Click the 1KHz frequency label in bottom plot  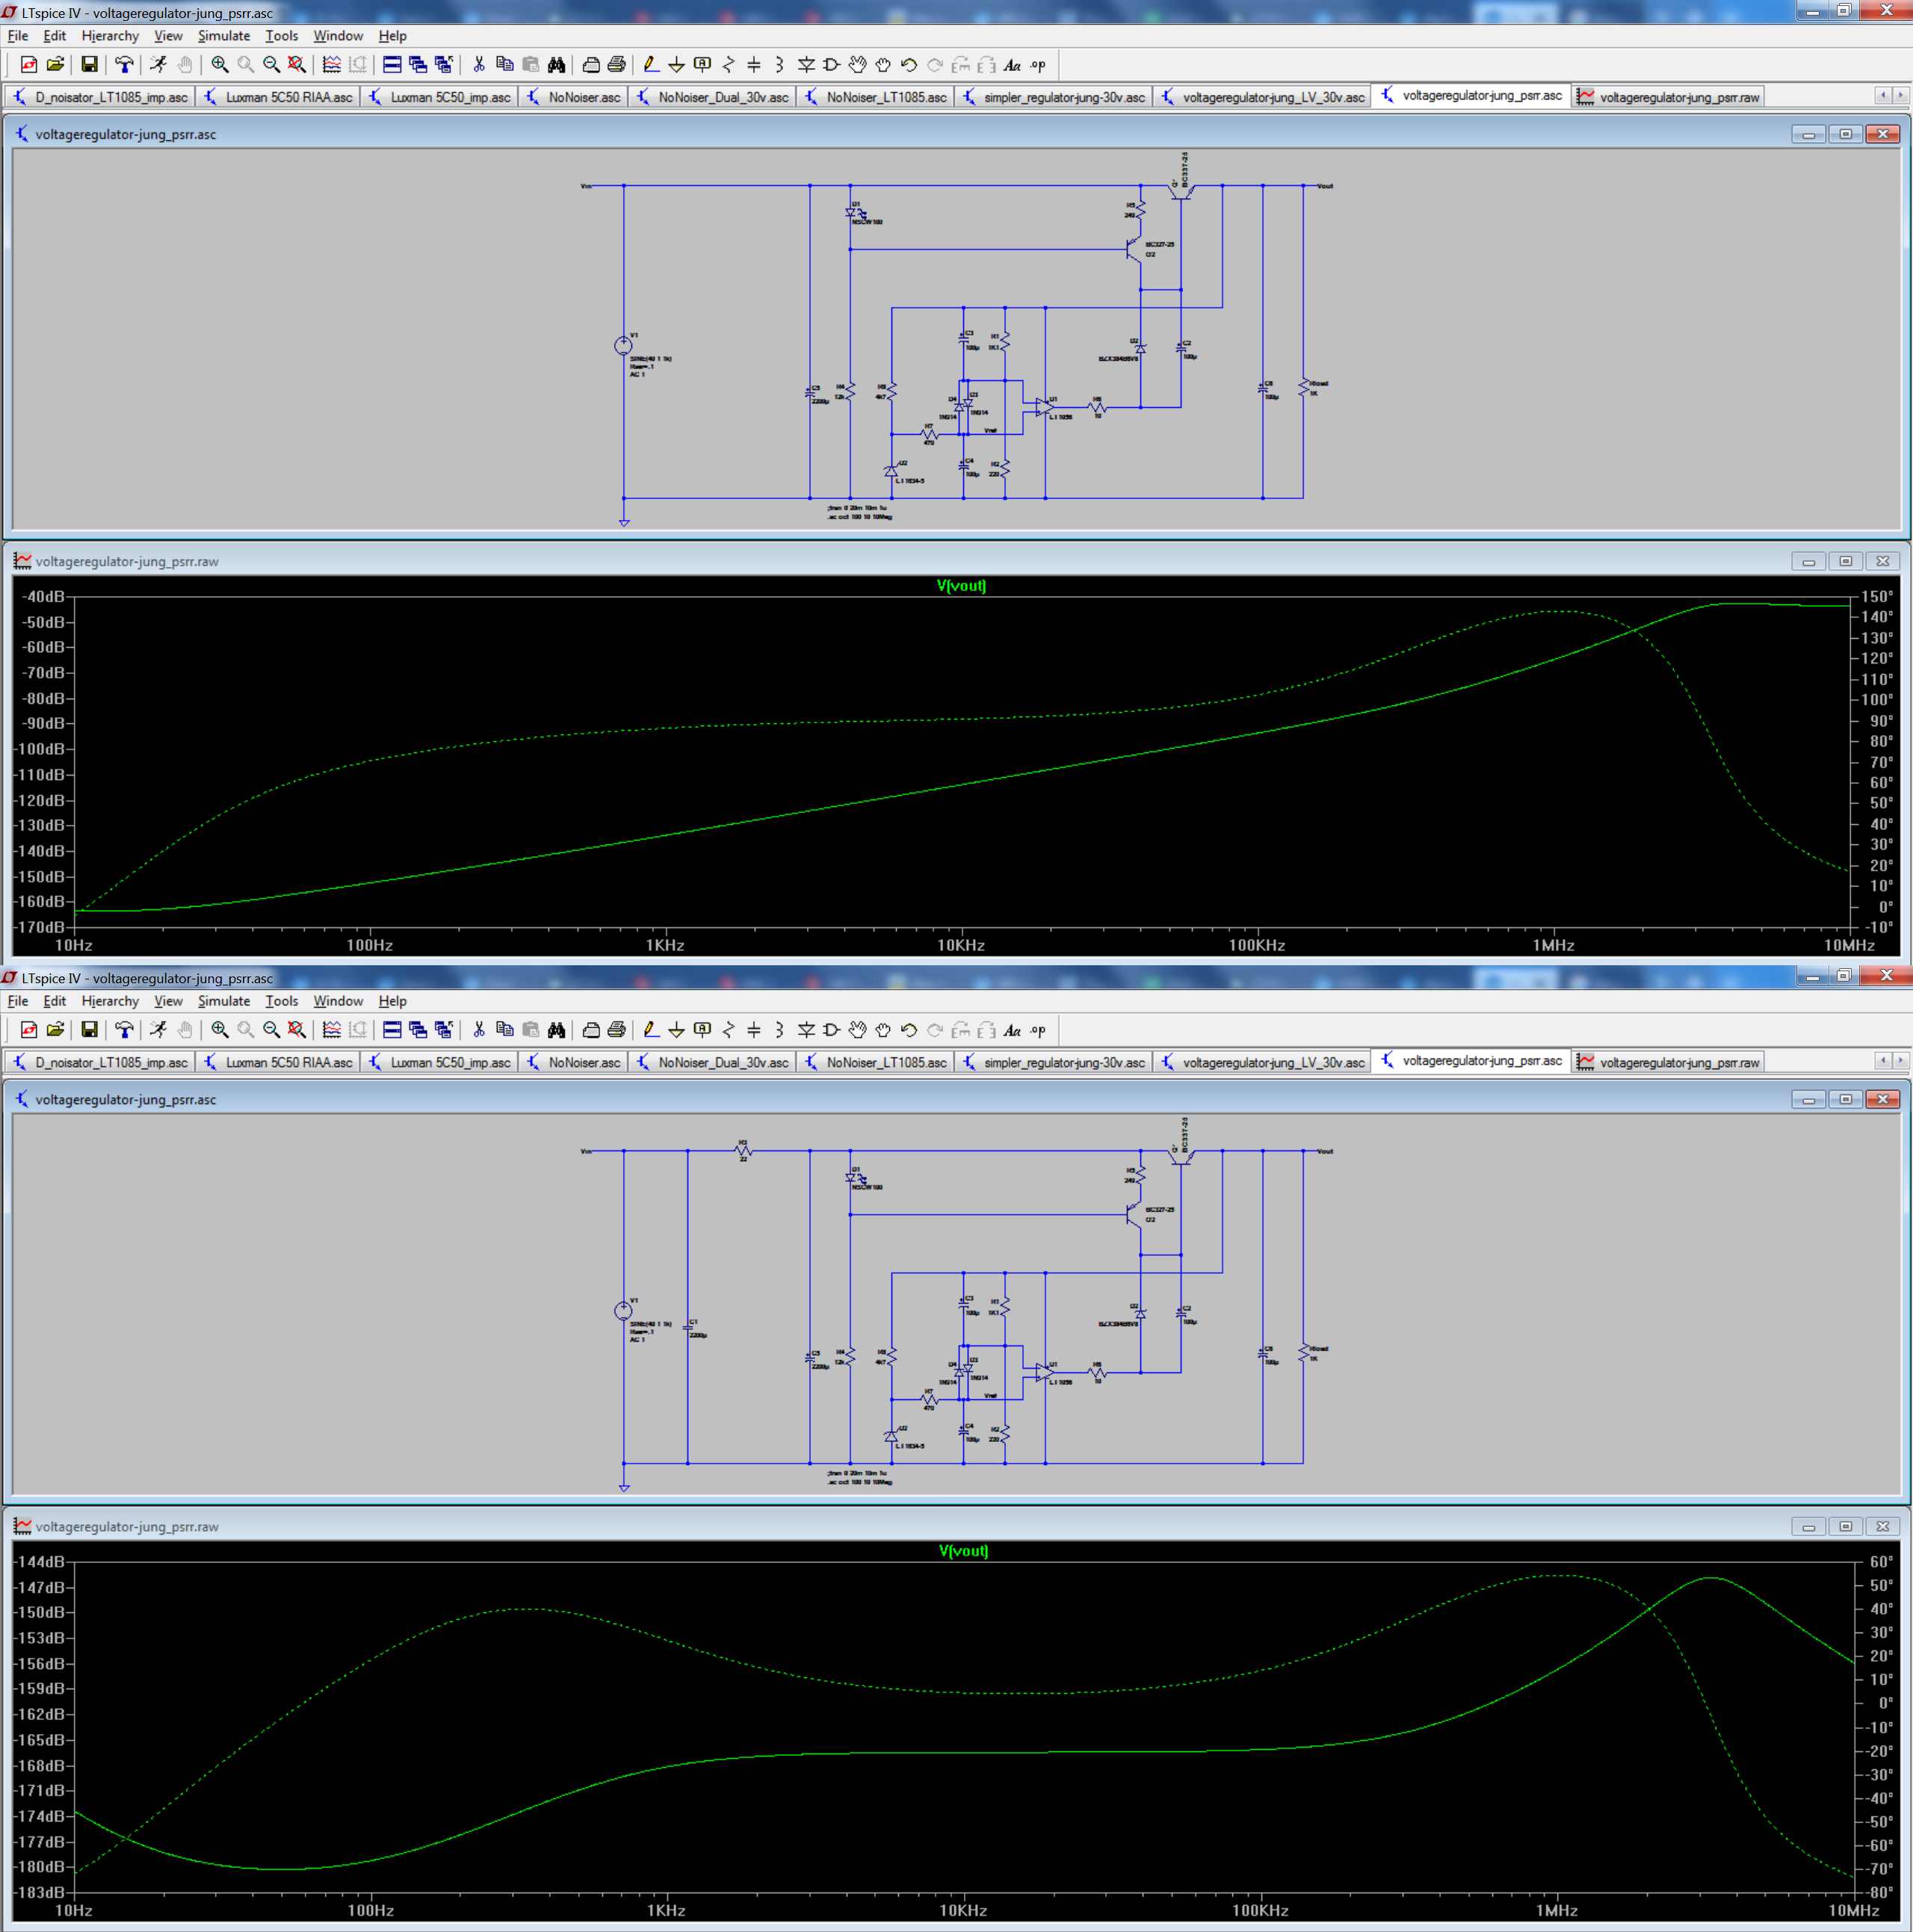(666, 1910)
